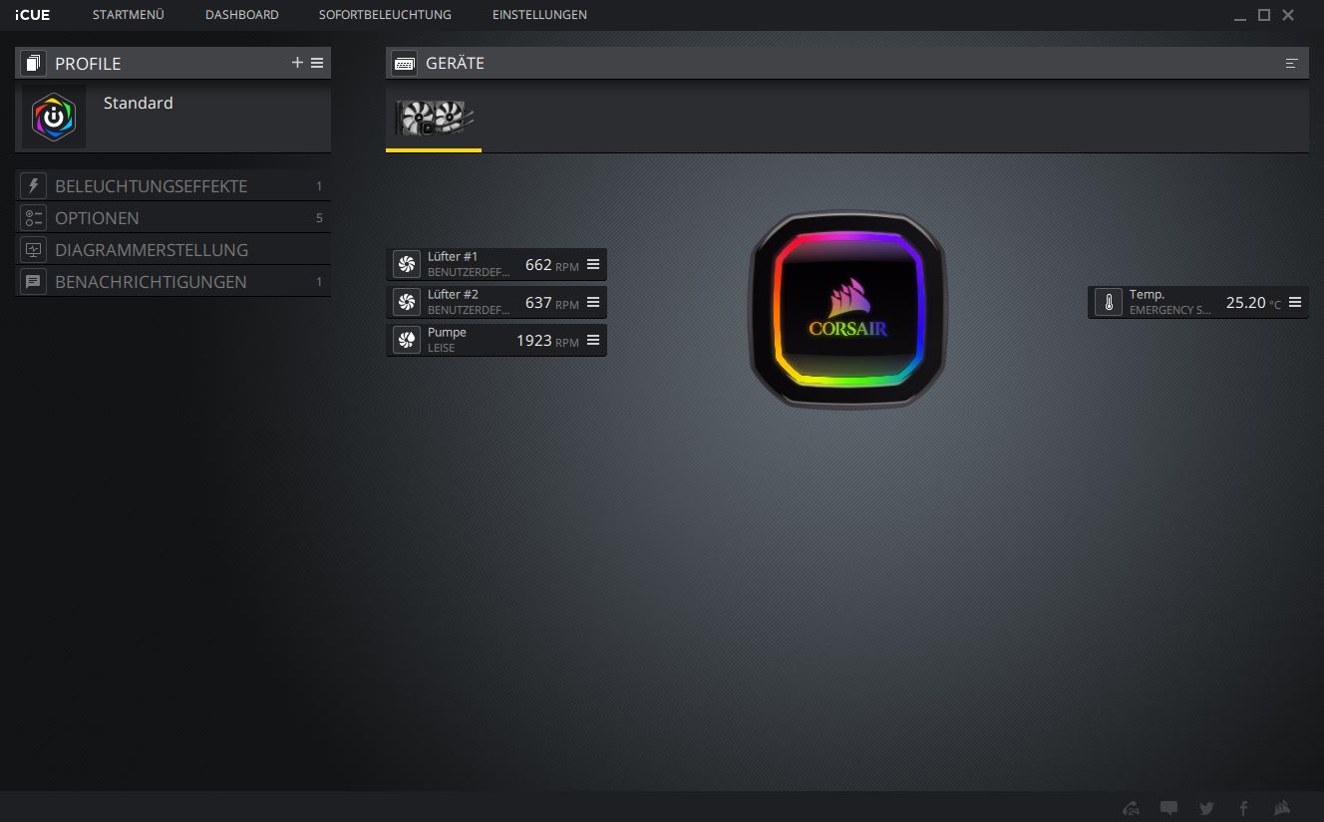
Task: Open the Geräte list options icon
Action: point(1291,63)
